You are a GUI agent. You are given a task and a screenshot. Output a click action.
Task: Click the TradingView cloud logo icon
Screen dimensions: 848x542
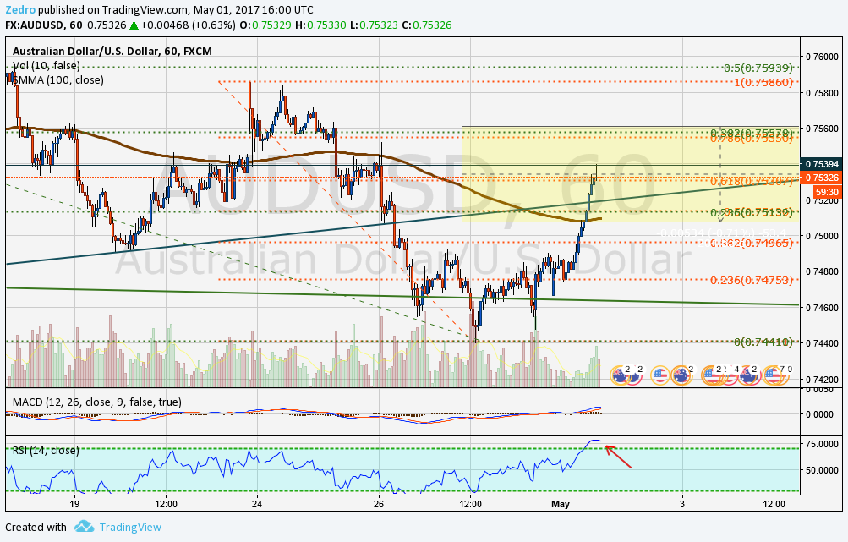point(85,526)
